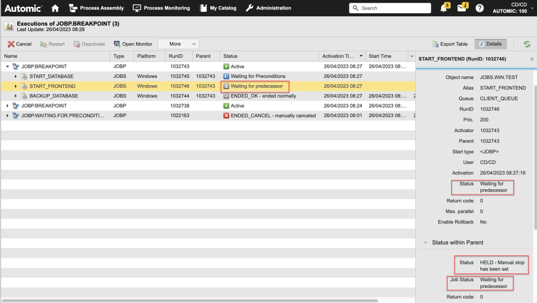The image size is (537, 303).
Task: Click the executions chart icon in title
Action: tap(9, 26)
